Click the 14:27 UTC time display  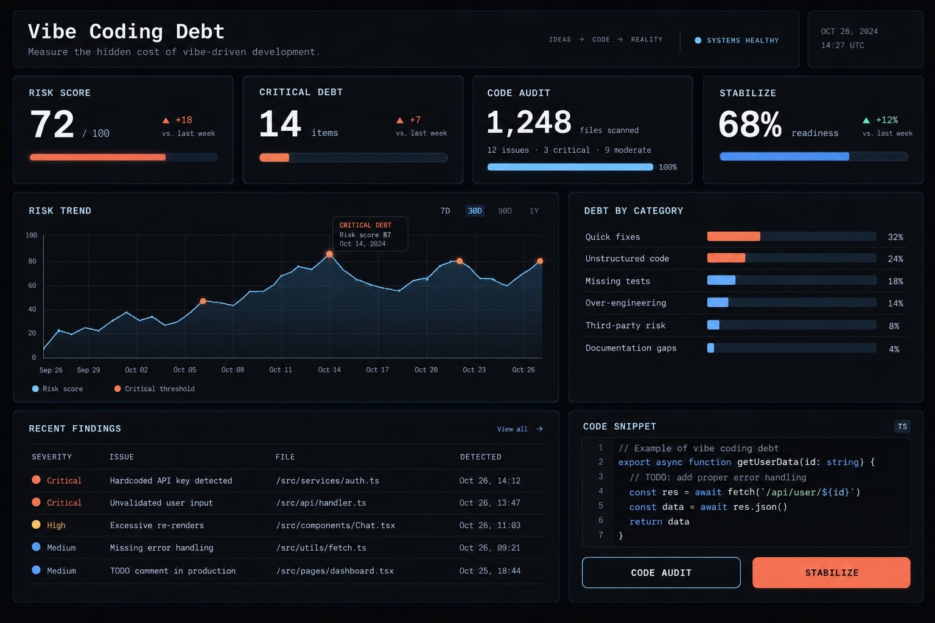842,46
